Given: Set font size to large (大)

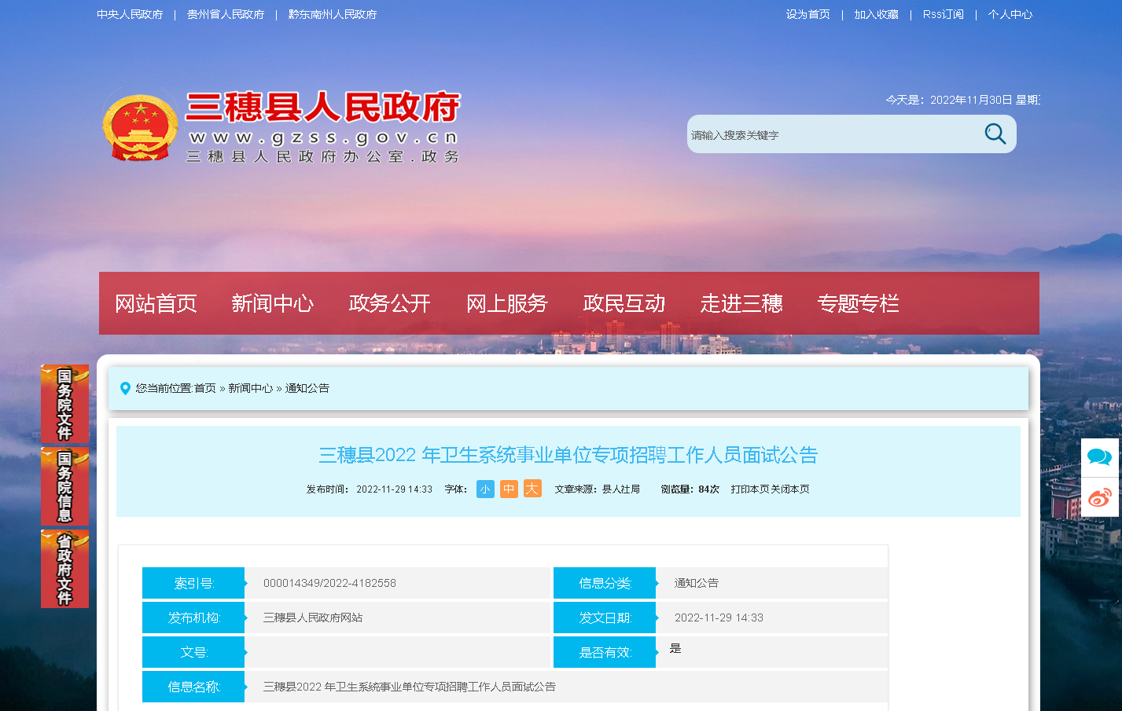Looking at the screenshot, I should 532,489.
